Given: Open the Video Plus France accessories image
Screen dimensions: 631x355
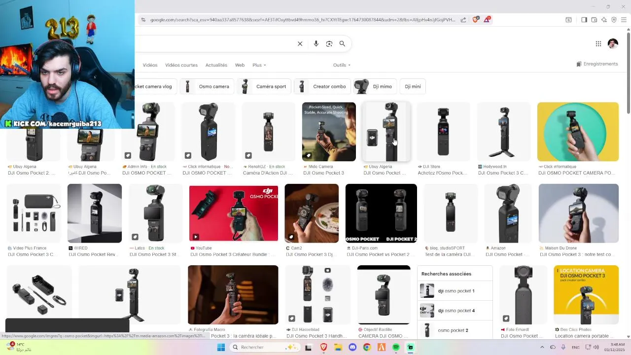Looking at the screenshot, I should pos(34,213).
